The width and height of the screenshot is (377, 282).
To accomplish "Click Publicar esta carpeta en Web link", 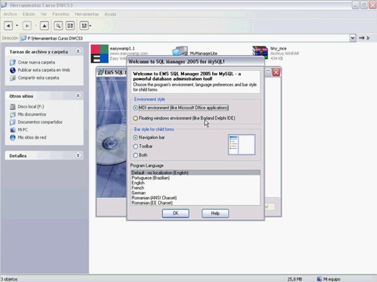I will [x=44, y=70].
